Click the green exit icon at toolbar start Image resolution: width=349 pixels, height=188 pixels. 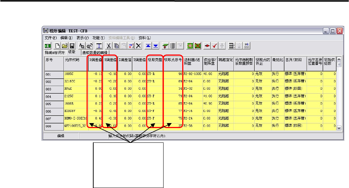coord(47,46)
